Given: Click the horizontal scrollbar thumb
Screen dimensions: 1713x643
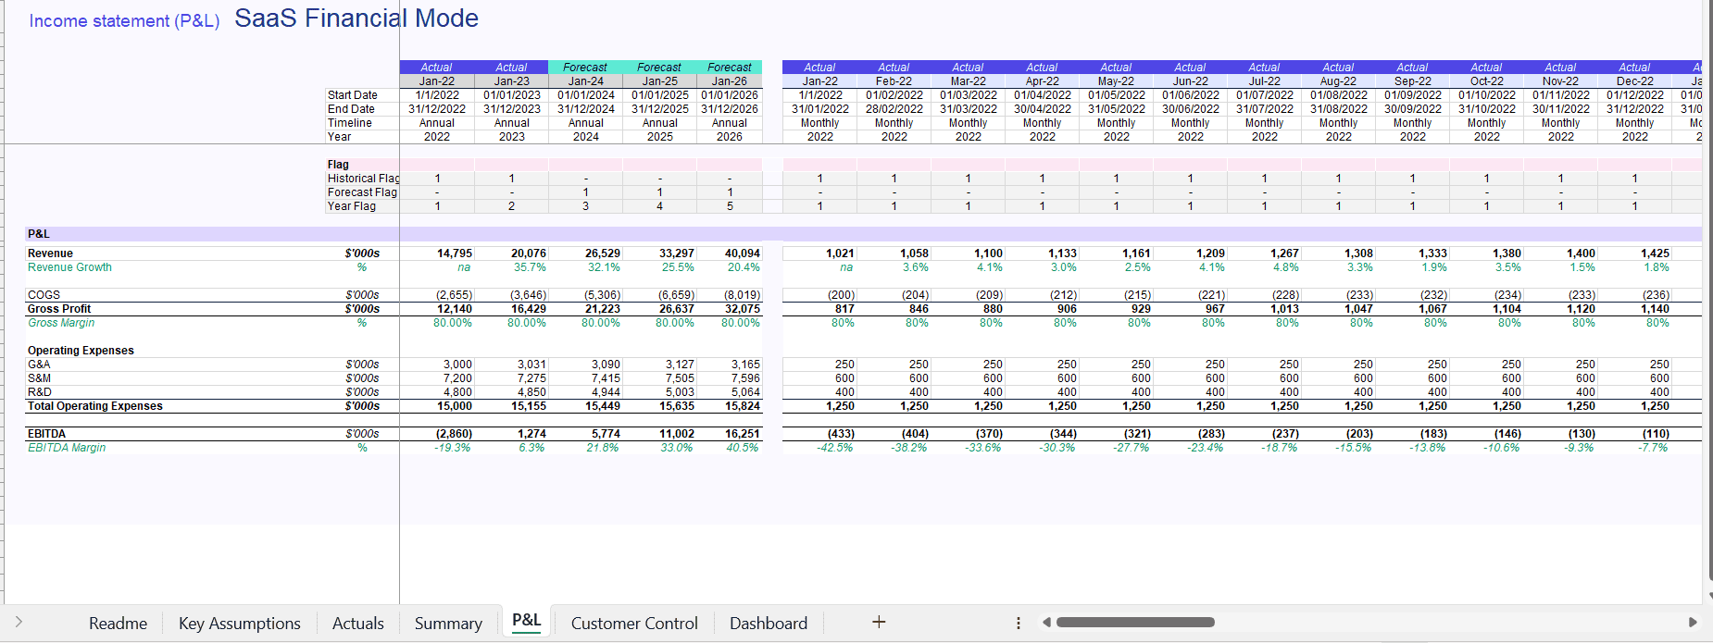Looking at the screenshot, I should [1135, 623].
